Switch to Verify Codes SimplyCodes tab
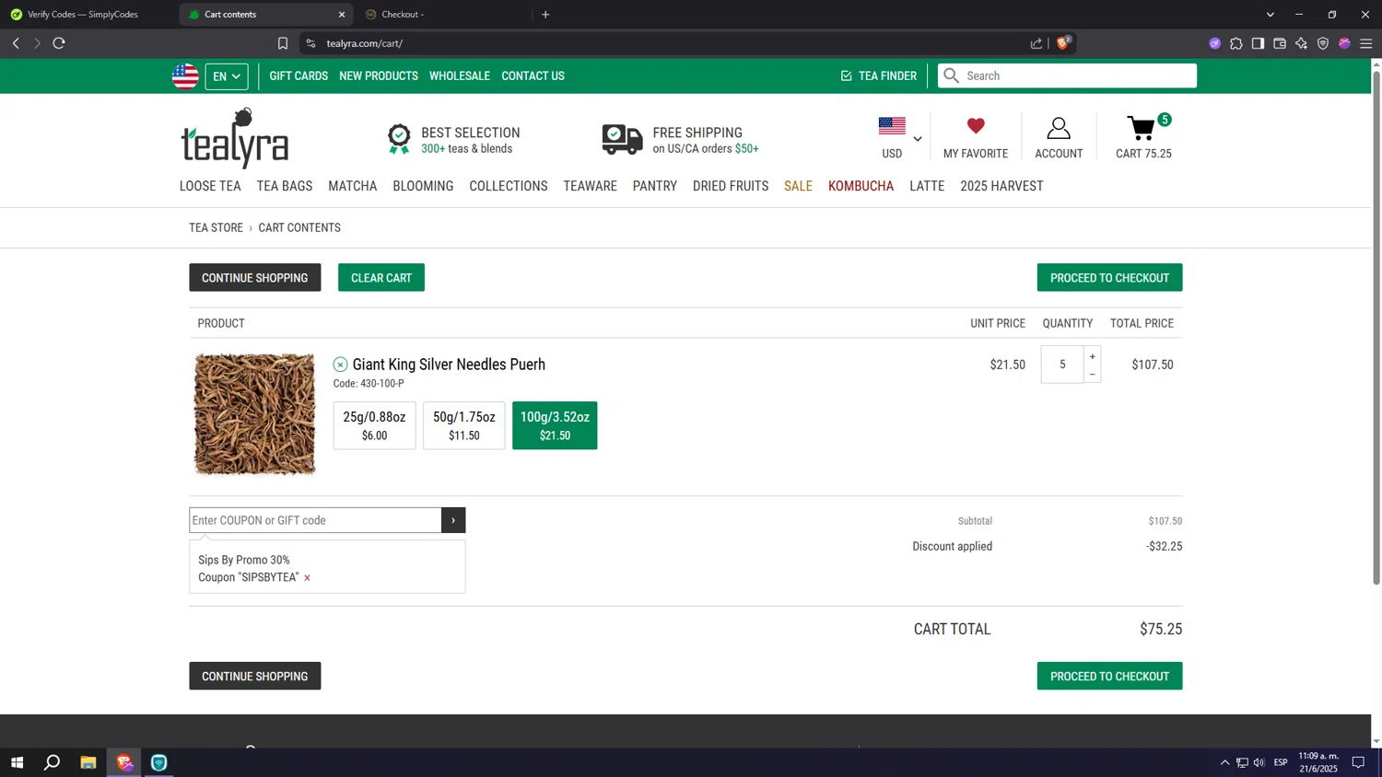The height and width of the screenshot is (777, 1382). (83, 15)
